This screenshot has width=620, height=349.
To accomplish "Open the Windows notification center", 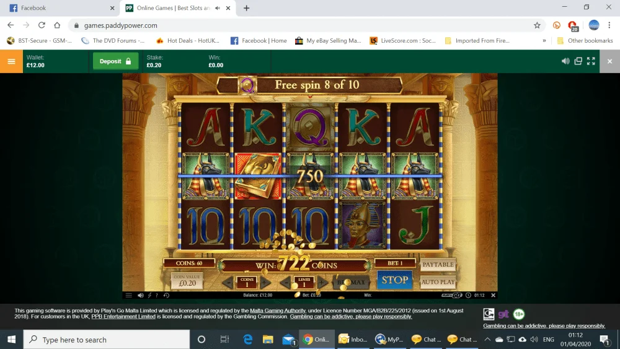I will [x=604, y=340].
